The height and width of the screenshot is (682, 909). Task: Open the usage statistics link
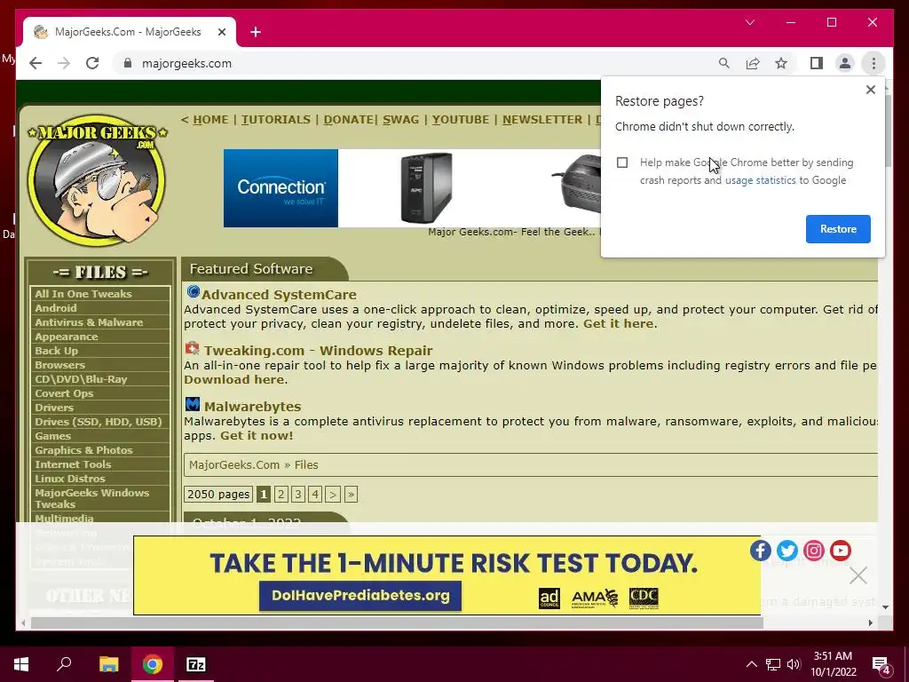pyautogui.click(x=760, y=180)
